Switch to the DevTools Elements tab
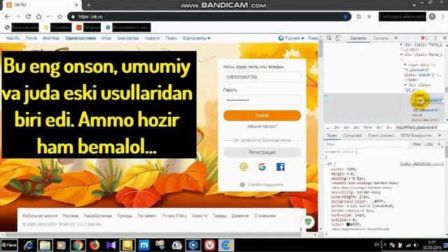448x252 pixels. click(358, 38)
